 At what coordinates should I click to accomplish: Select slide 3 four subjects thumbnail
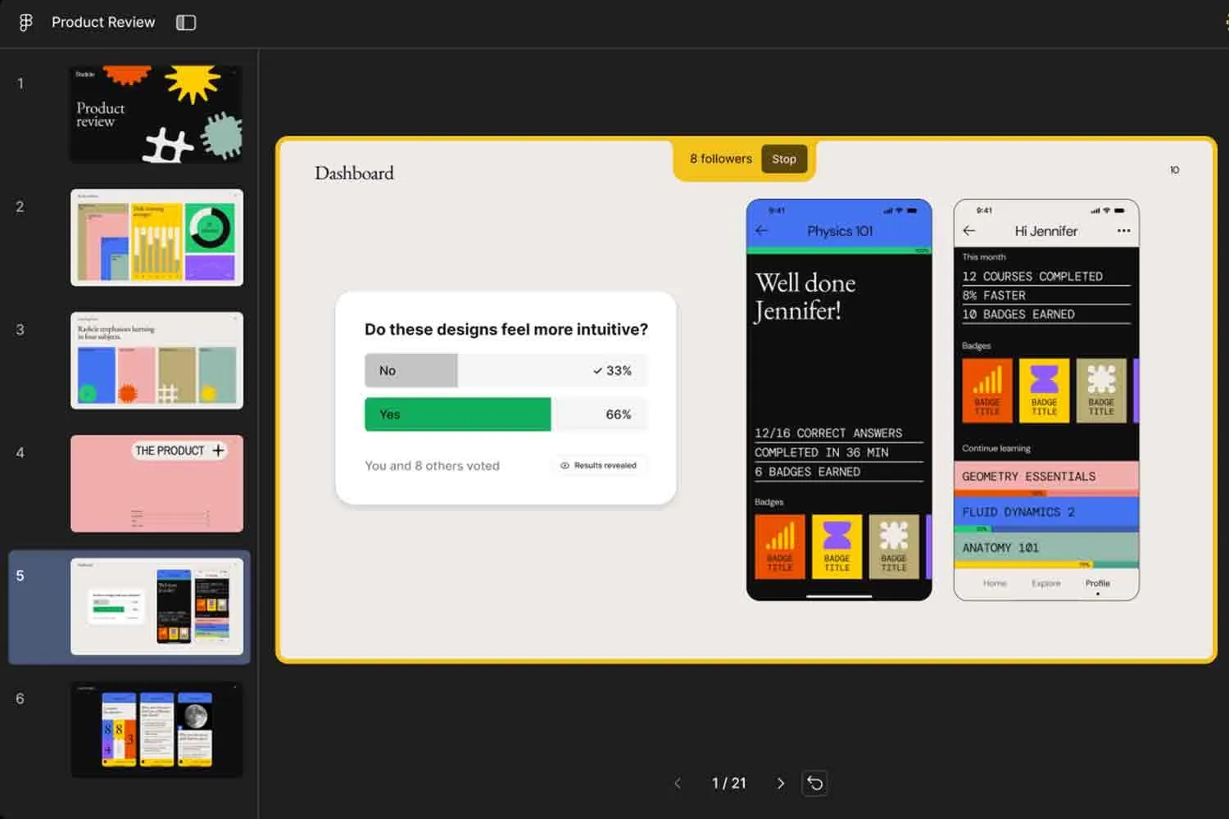click(156, 360)
